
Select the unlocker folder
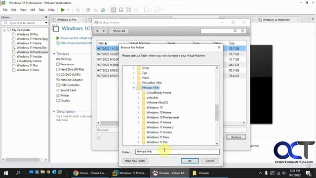[x=152, y=98]
